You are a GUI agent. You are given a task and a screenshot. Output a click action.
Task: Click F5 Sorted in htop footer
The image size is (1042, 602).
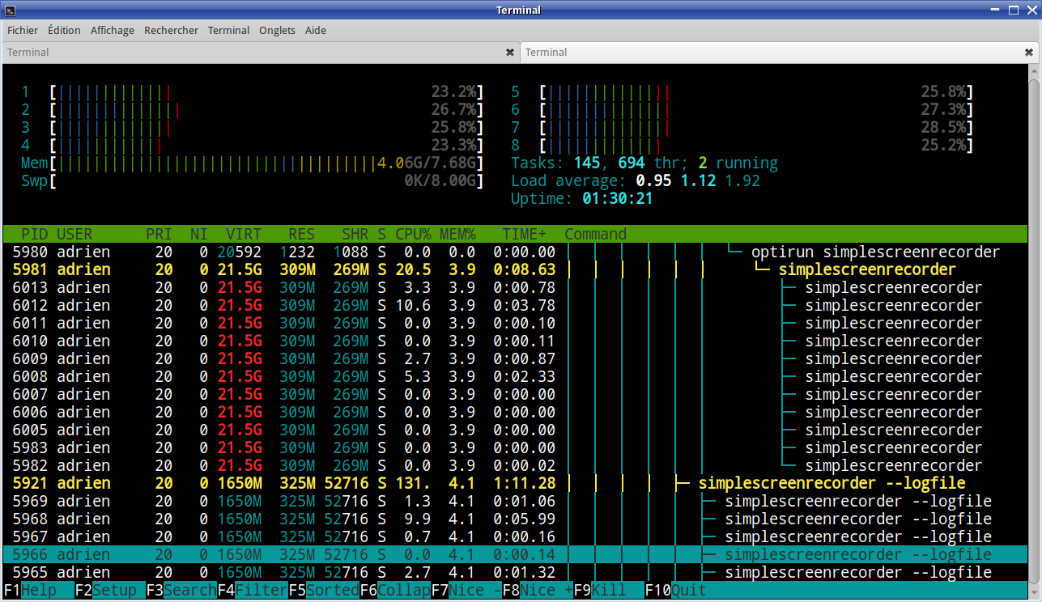tap(324, 590)
